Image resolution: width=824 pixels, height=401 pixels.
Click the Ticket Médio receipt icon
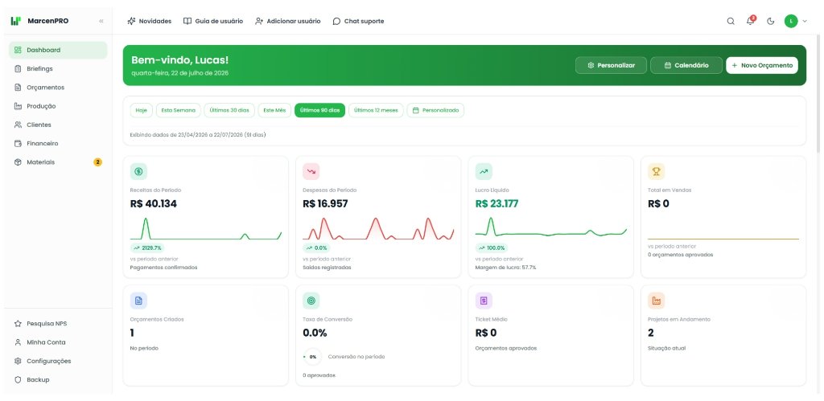pyautogui.click(x=484, y=301)
